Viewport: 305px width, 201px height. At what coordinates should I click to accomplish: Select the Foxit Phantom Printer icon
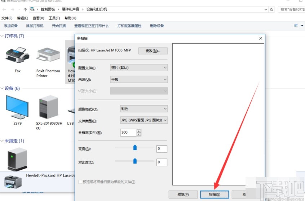pyautogui.click(x=48, y=55)
